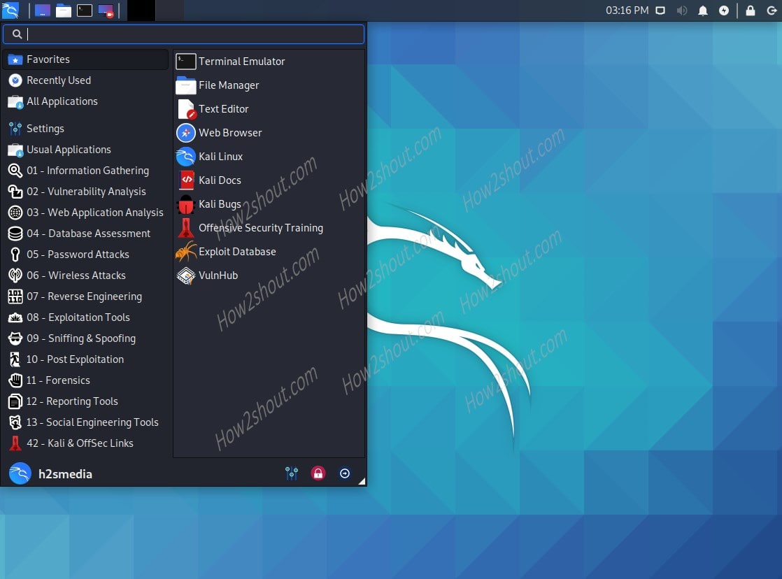Open Kali Bugs
This screenshot has height=579, width=782.
(220, 203)
